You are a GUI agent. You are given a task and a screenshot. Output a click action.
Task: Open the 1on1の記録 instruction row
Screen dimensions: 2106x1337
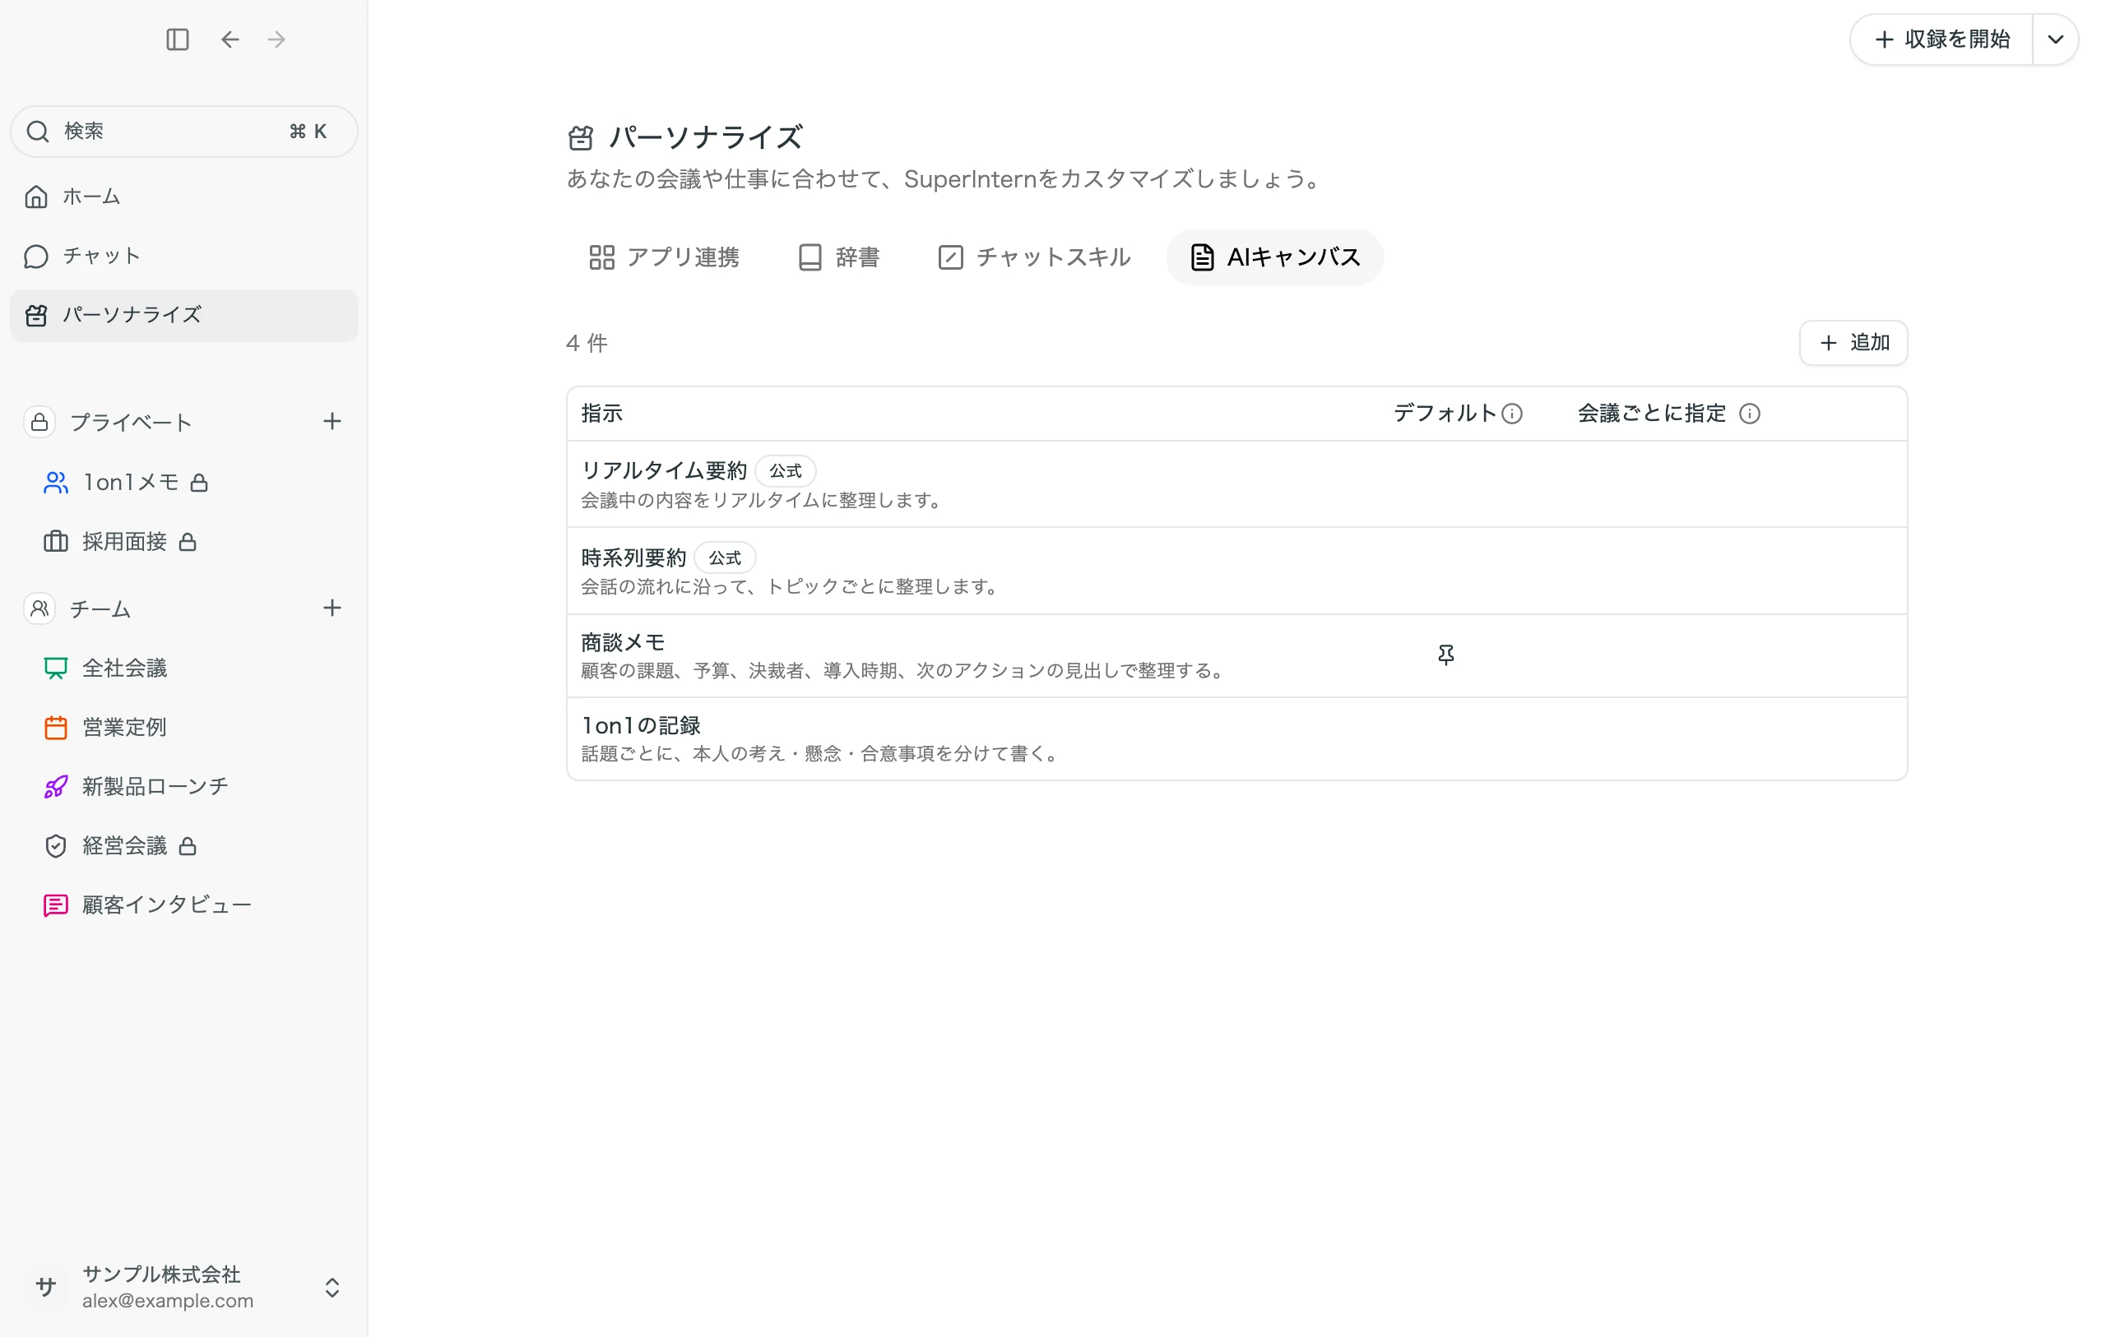pos(1236,739)
